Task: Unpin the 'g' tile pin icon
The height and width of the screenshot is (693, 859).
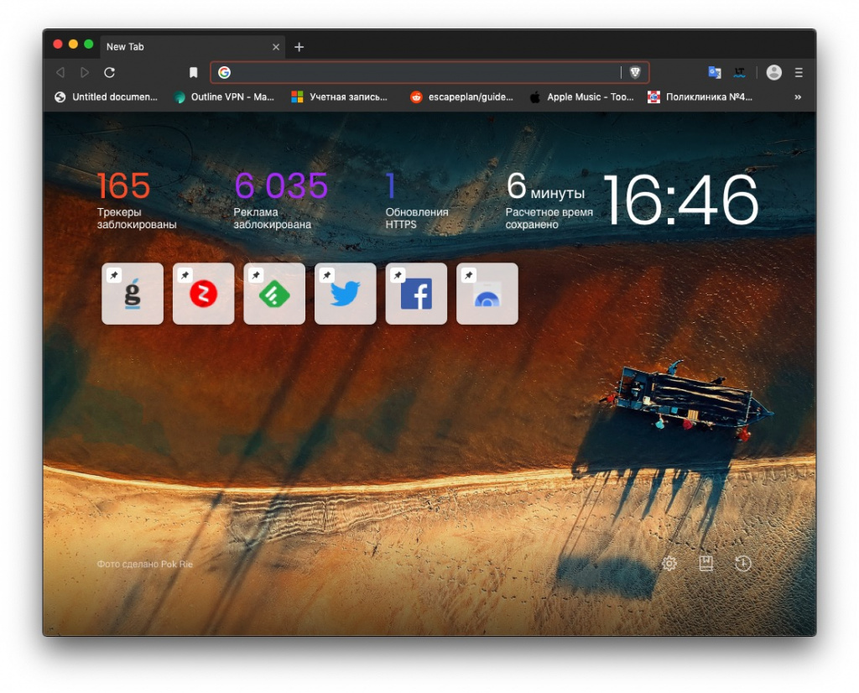Action: [x=114, y=275]
